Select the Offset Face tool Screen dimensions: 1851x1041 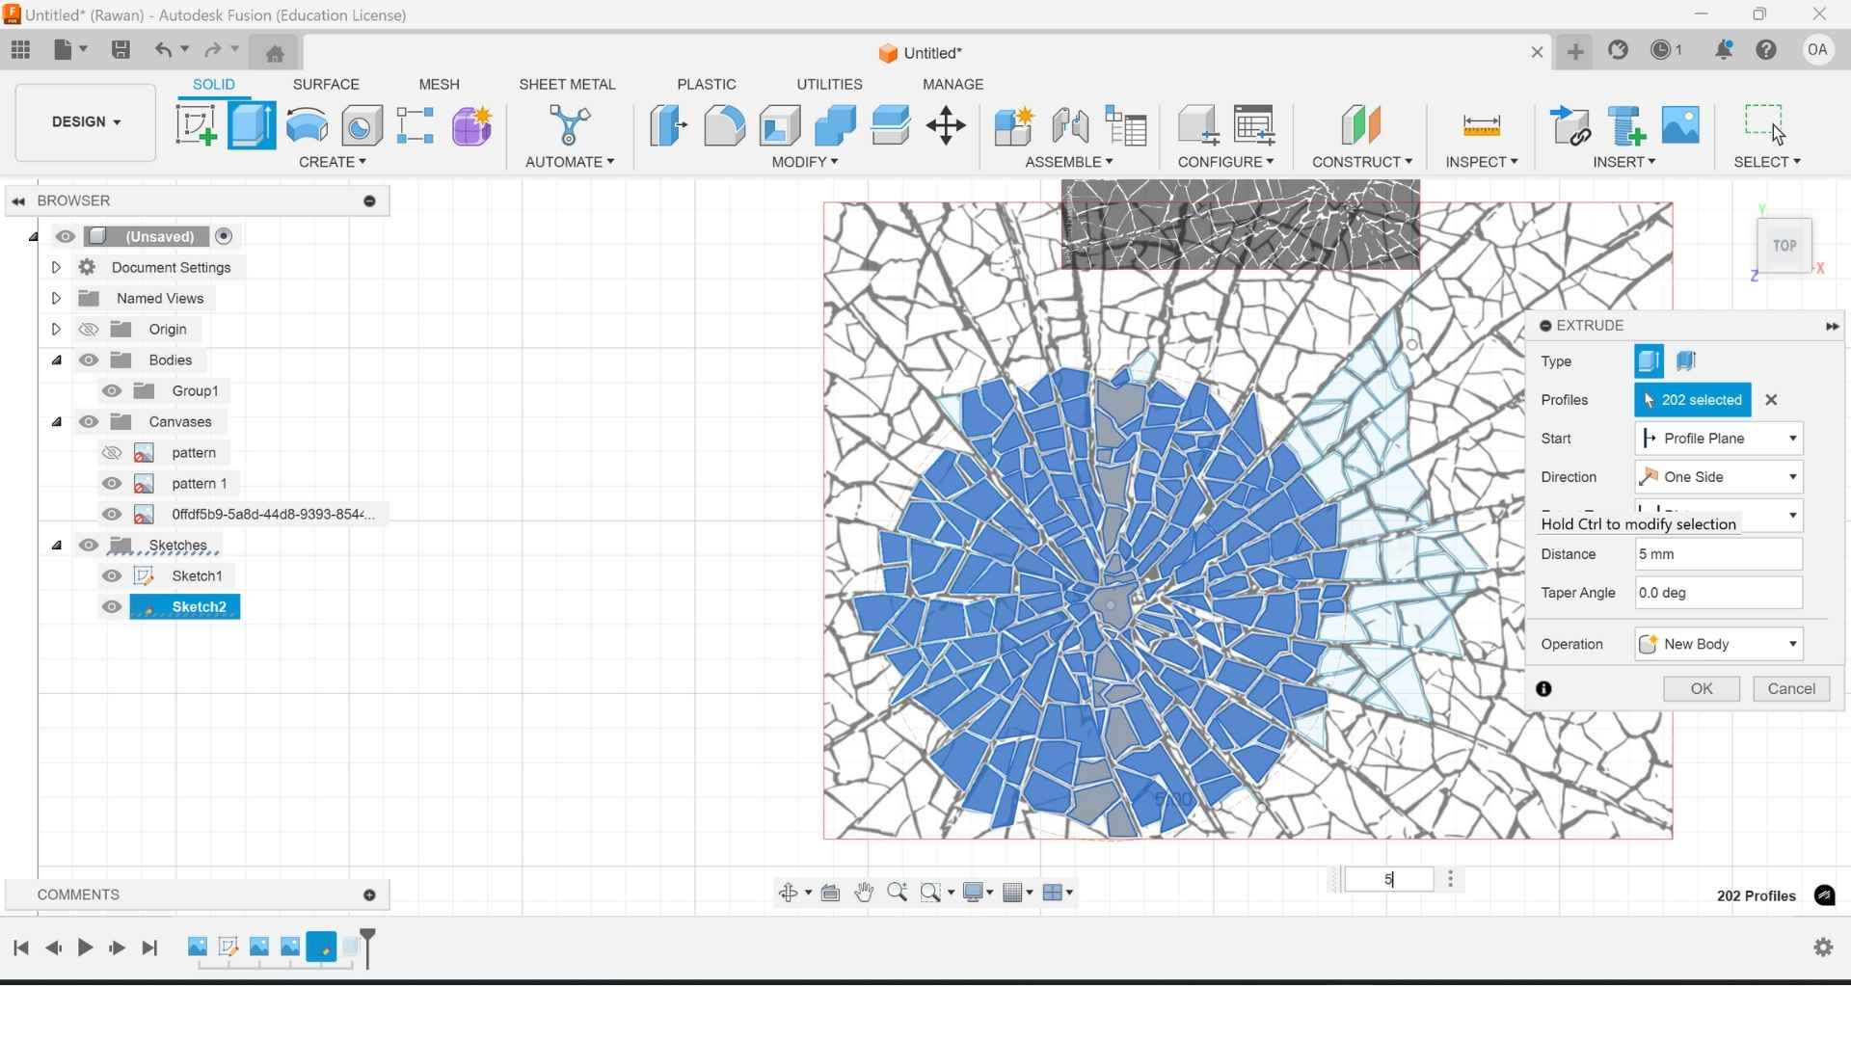[x=890, y=125]
